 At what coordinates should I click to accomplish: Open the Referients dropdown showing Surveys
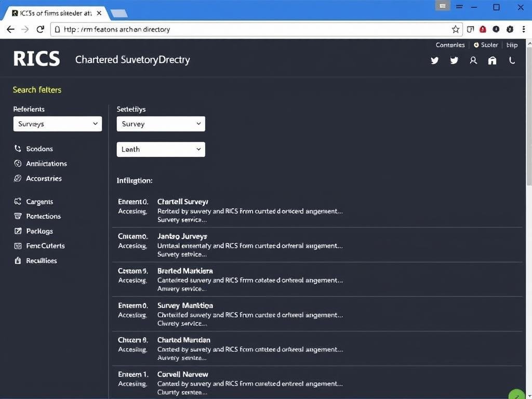pyautogui.click(x=58, y=124)
